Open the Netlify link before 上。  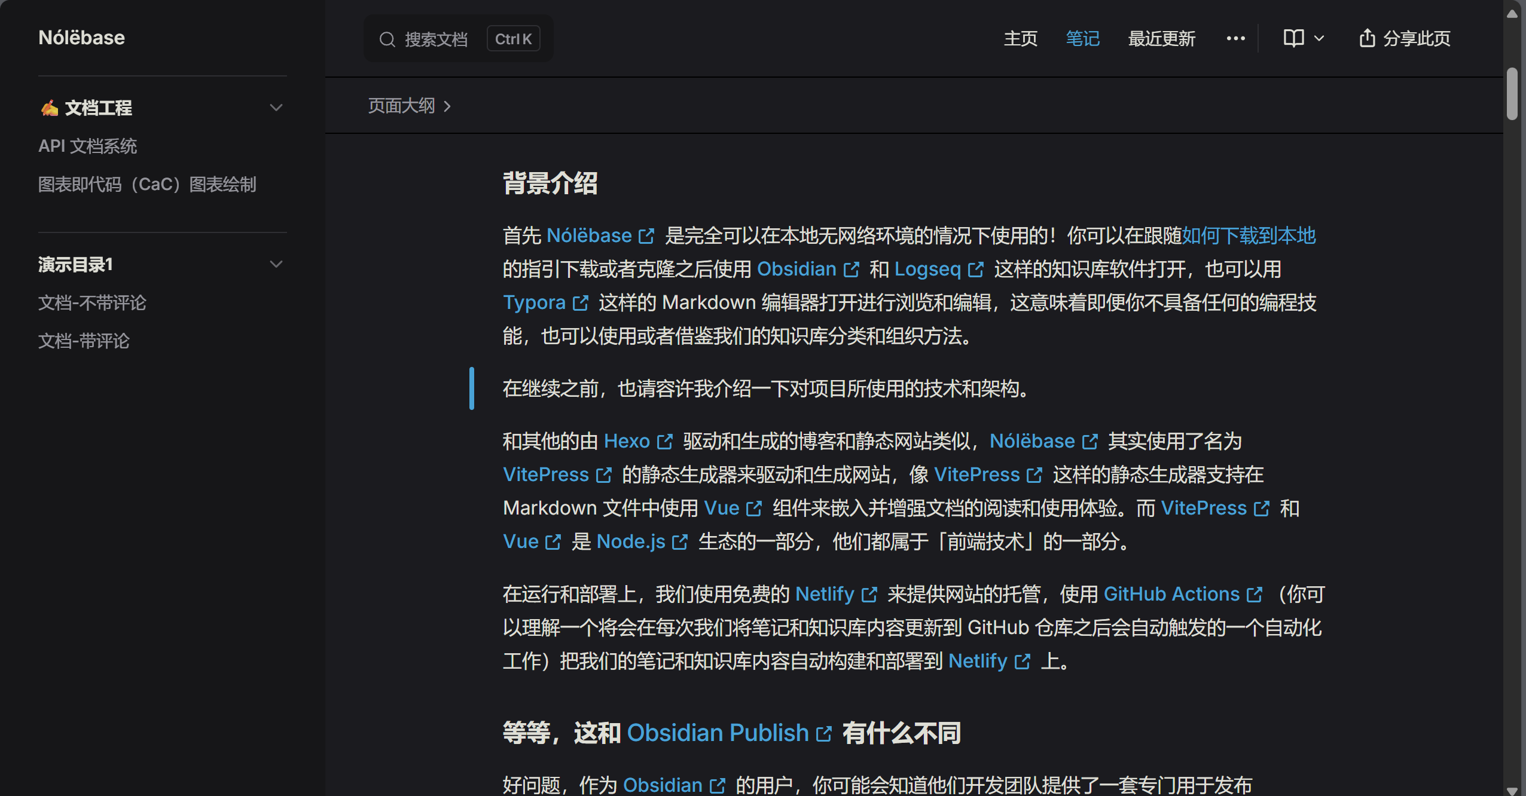[x=978, y=661]
